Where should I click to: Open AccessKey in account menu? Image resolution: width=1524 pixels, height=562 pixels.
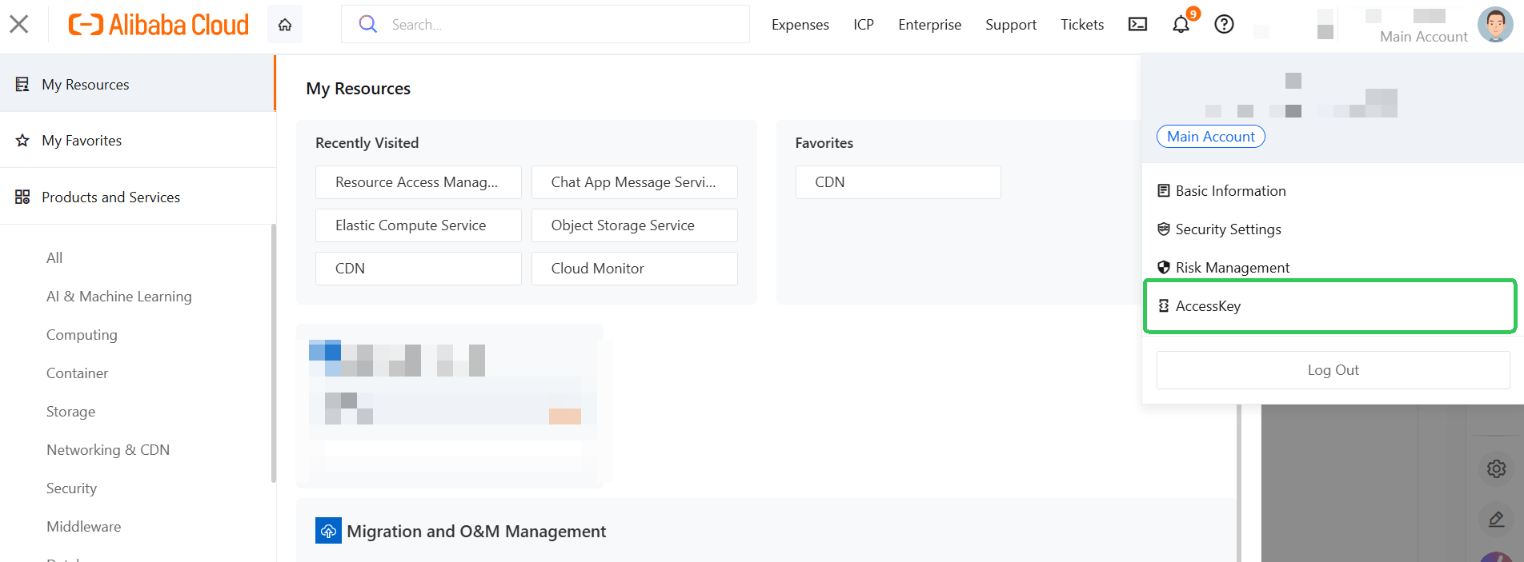[1329, 306]
